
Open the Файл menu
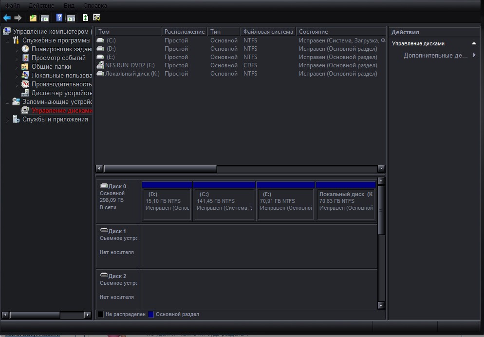[x=12, y=5]
